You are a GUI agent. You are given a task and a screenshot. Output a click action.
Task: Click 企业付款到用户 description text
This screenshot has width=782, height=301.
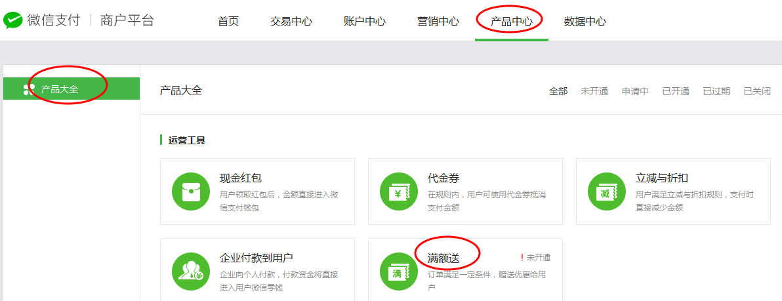pyautogui.click(x=279, y=281)
